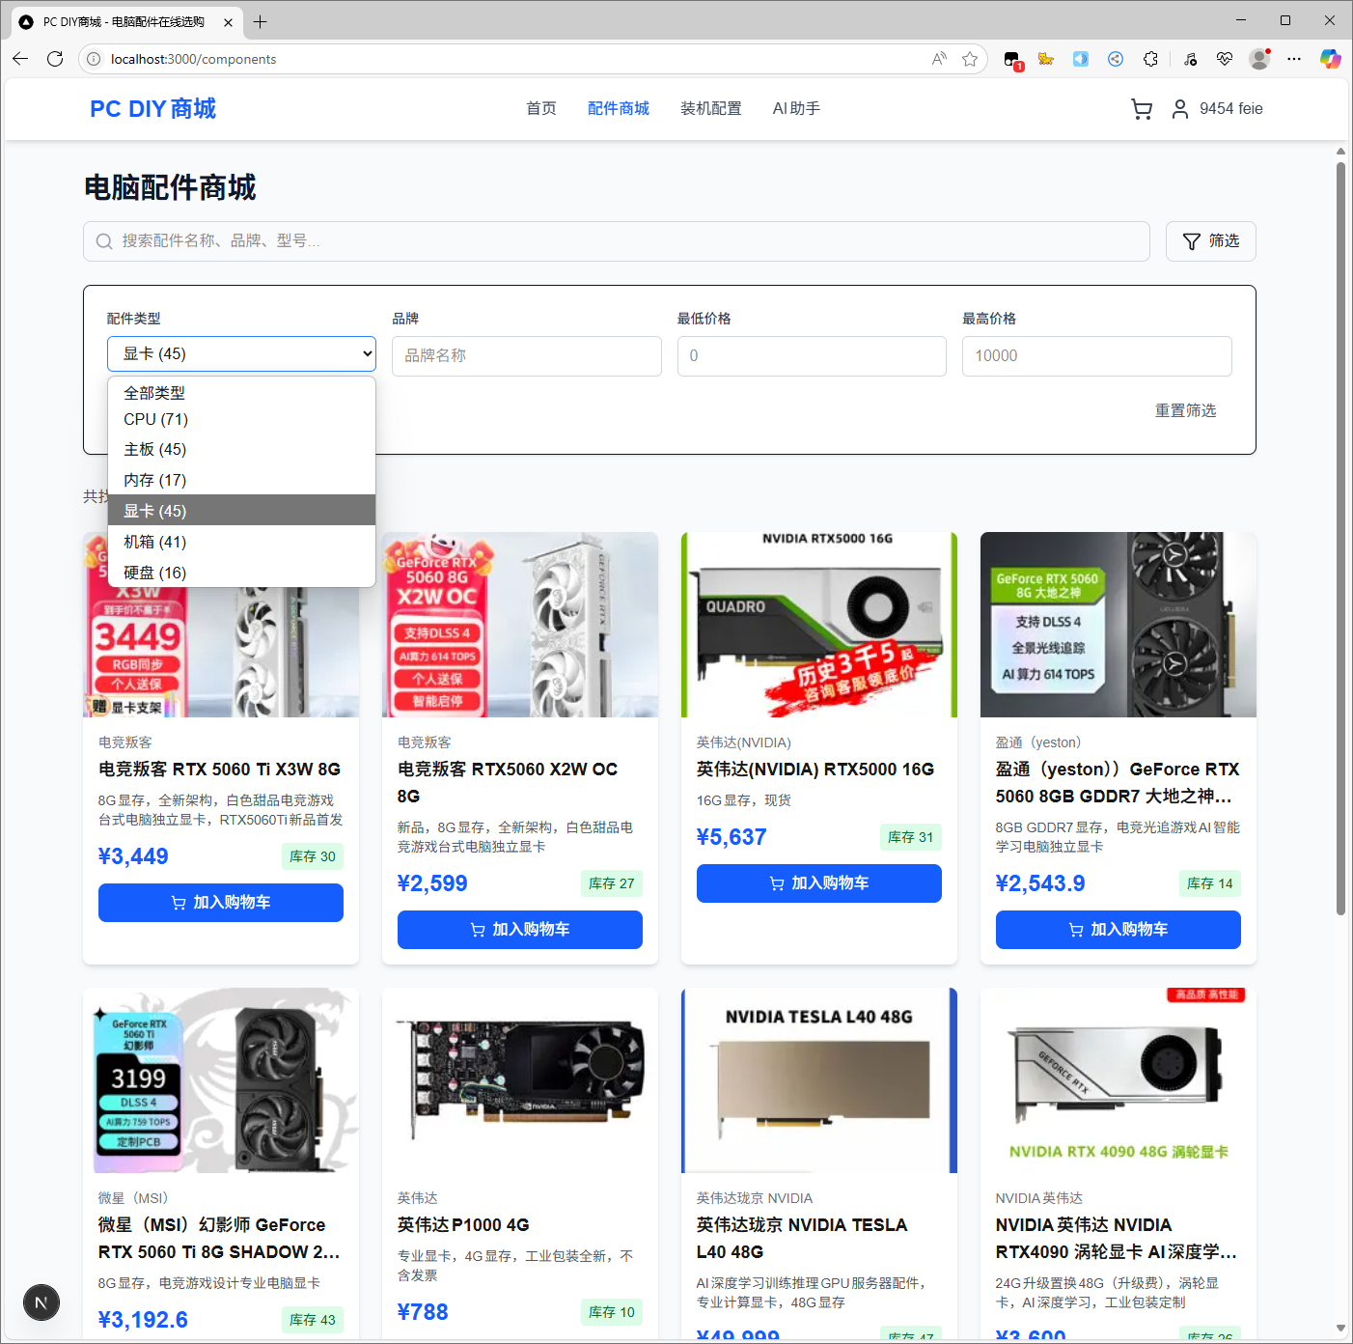Click the round N badge at bottom left

click(41, 1302)
